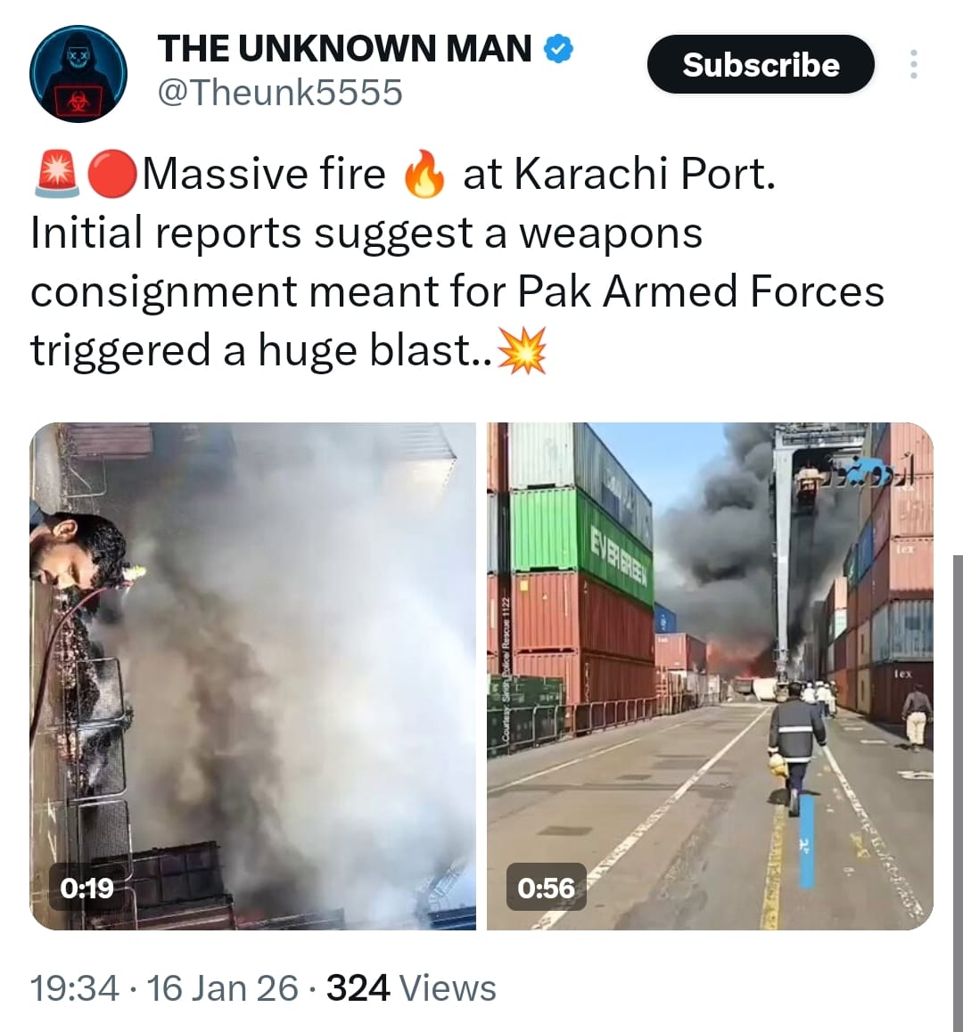Click the 19:34 · 16 Jan 26 timestamp
Viewport: 963px width, 1032px height.
pyautogui.click(x=165, y=988)
